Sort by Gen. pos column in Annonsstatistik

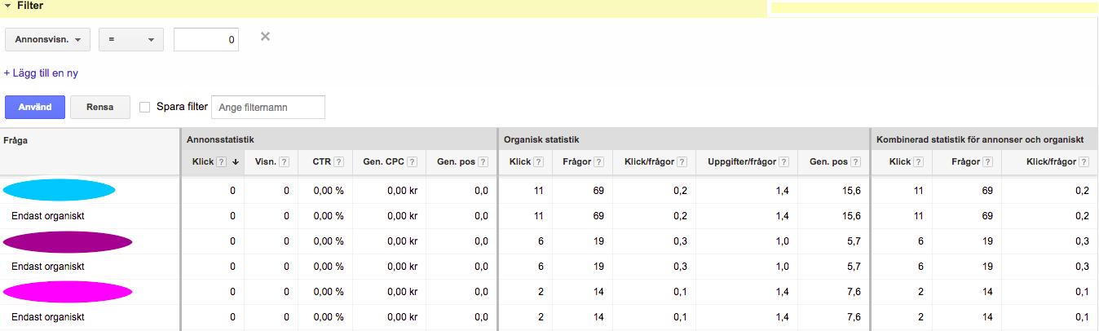(456, 162)
